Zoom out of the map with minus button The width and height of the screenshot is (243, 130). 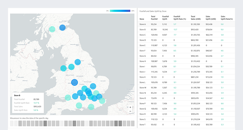(130, 111)
